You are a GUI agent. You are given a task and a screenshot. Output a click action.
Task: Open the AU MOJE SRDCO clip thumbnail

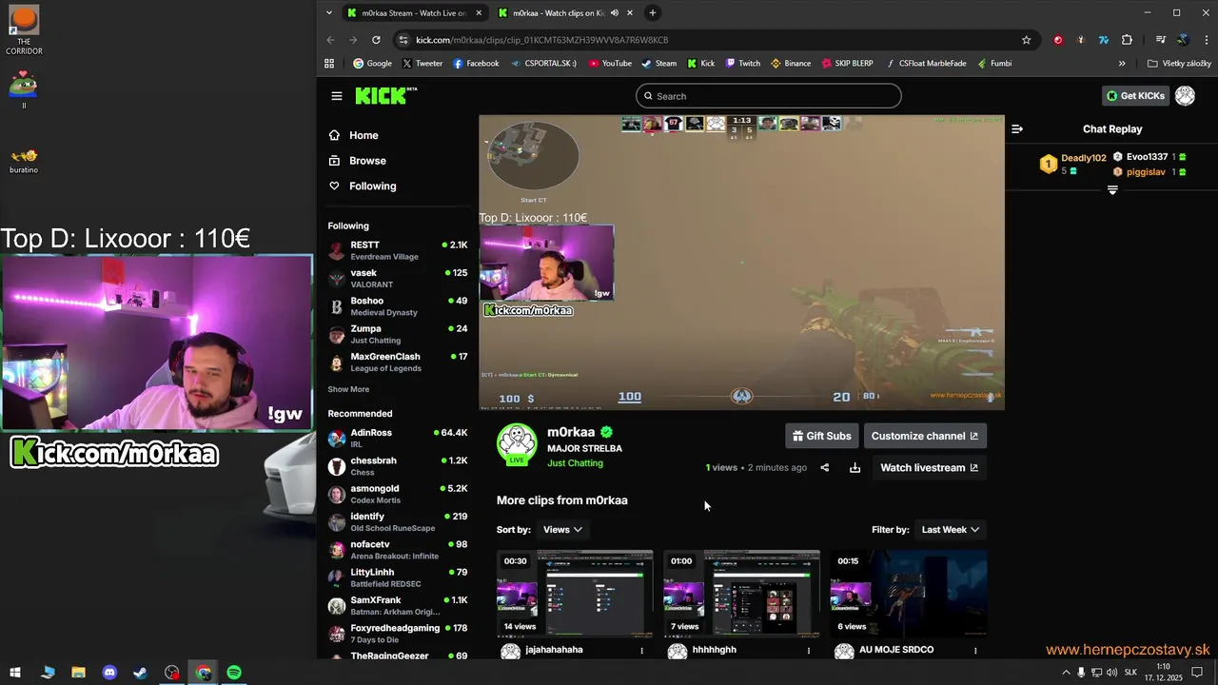tap(909, 594)
